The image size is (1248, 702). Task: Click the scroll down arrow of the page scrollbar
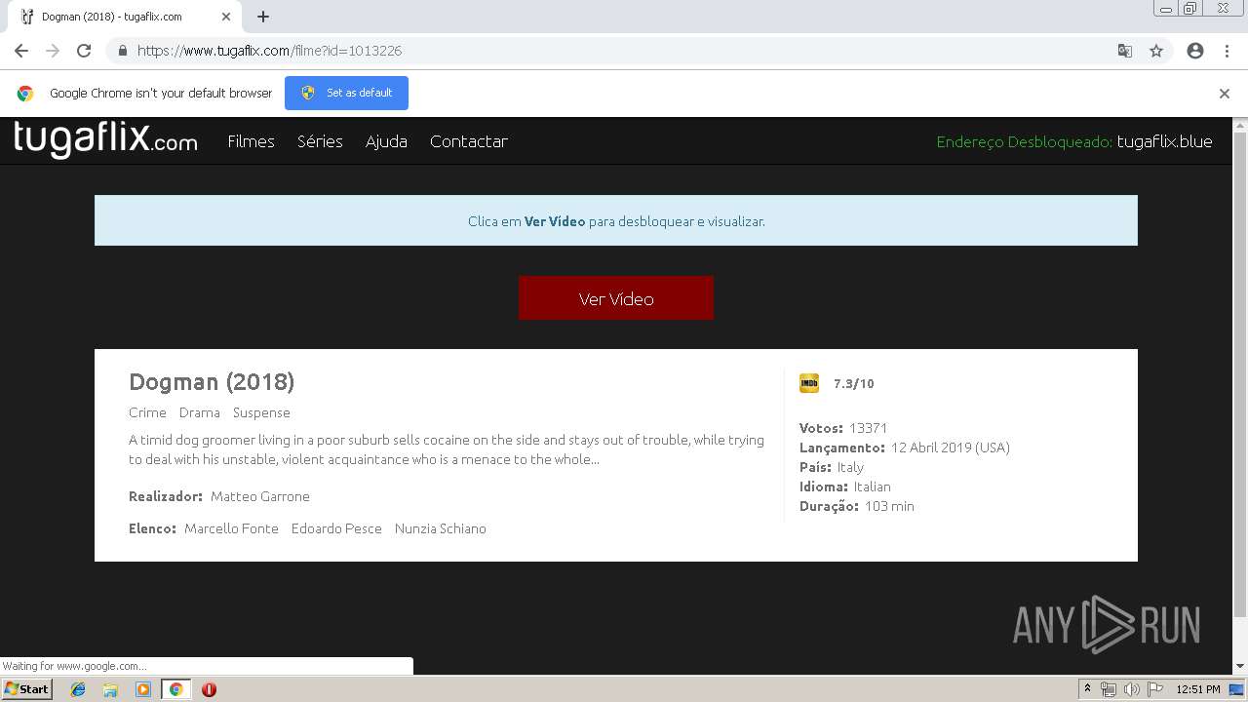click(1240, 667)
